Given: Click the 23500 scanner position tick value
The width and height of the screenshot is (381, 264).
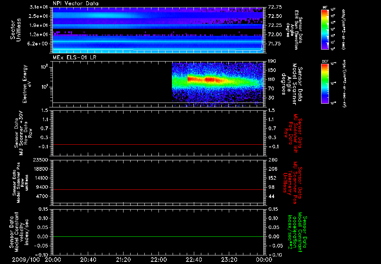Looking at the screenshot, I should (x=41, y=160).
